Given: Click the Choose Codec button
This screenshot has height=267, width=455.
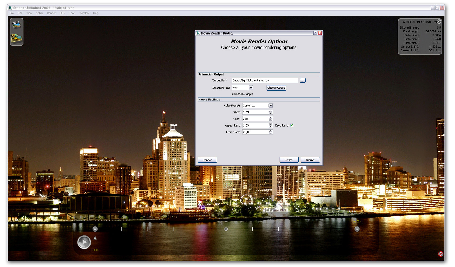Looking at the screenshot, I should coord(276,88).
